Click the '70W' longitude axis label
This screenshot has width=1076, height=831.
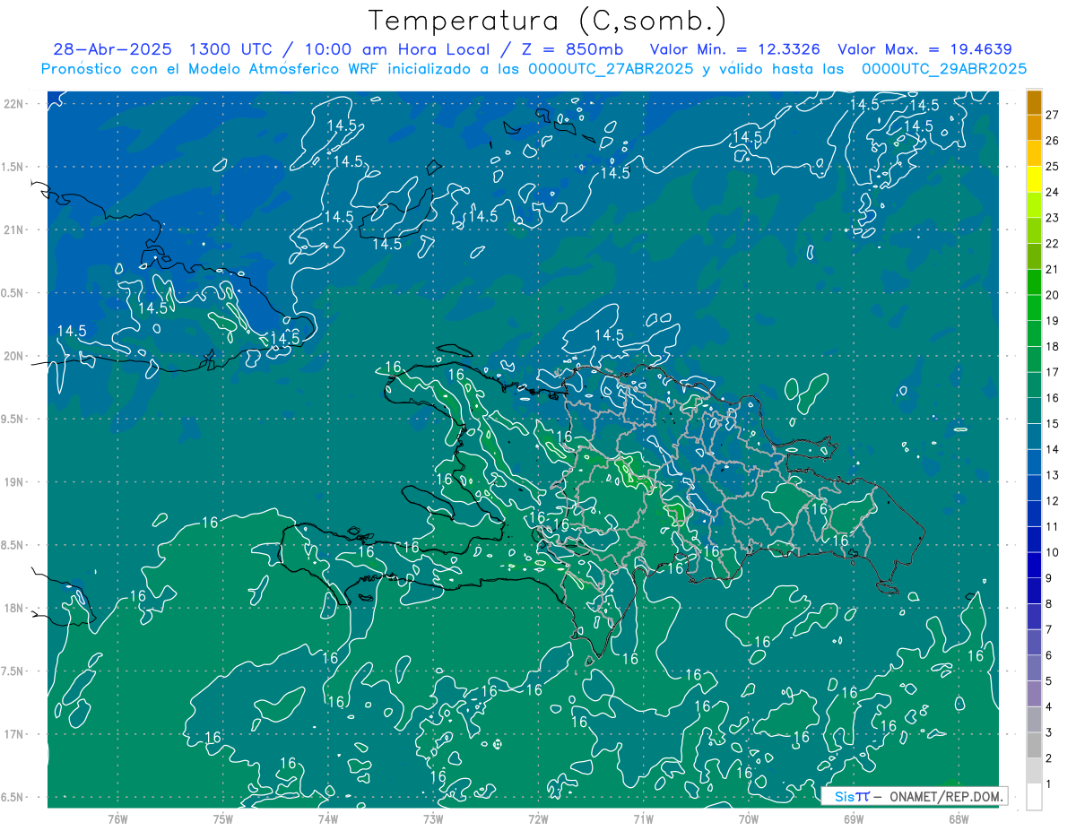click(x=749, y=818)
